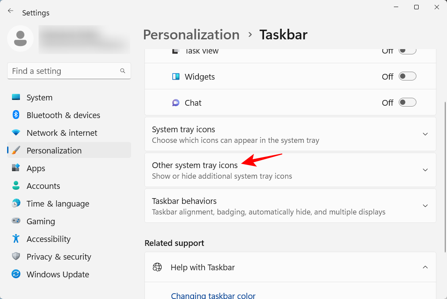The height and width of the screenshot is (299, 447).
Task: Open Privacy & security settings
Action: (58, 257)
